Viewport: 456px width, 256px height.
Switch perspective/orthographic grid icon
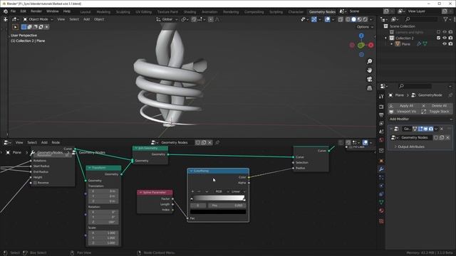[x=369, y=88]
